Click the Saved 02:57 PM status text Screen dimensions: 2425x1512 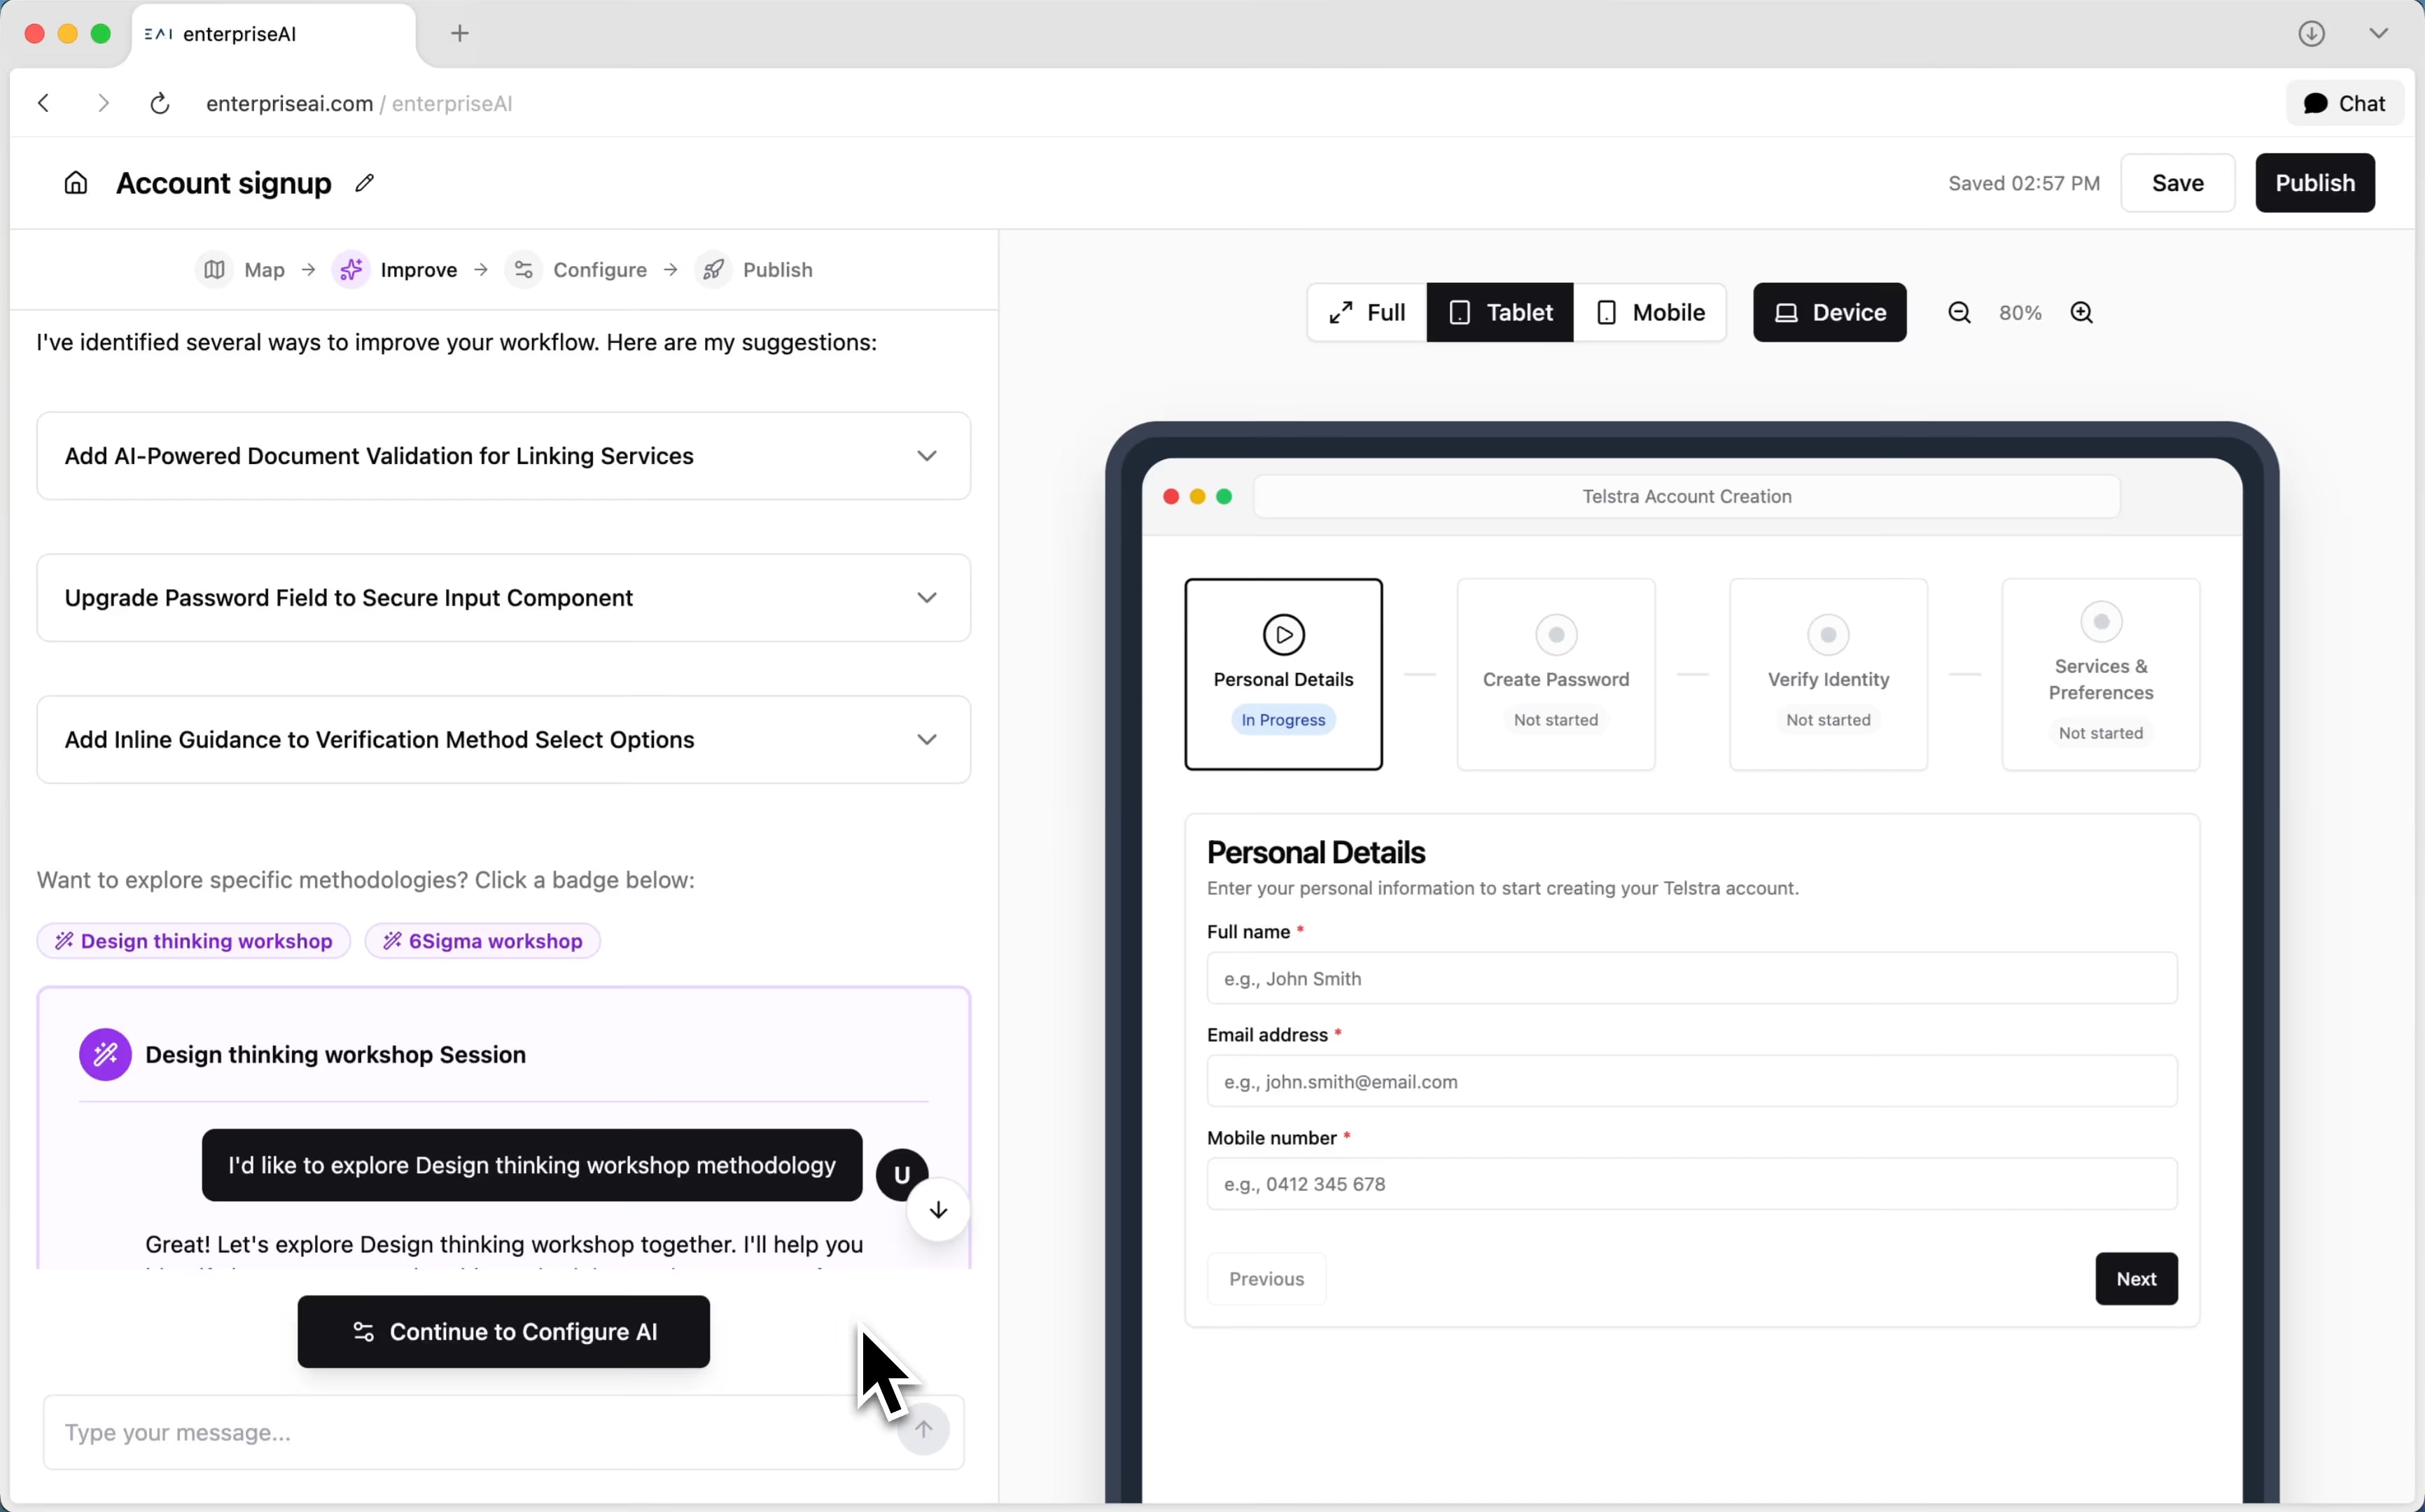2024,183
